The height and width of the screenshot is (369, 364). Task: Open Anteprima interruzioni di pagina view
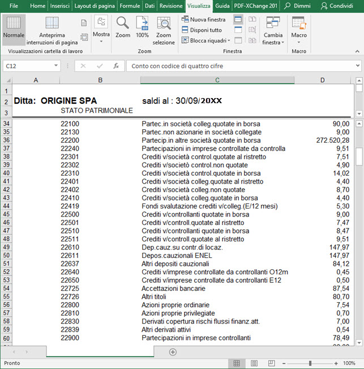click(52, 31)
